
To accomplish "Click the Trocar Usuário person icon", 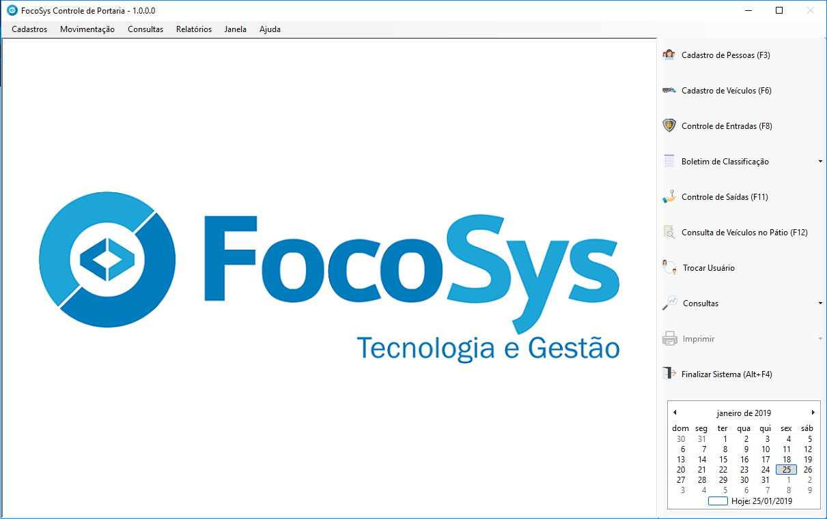I will click(670, 268).
